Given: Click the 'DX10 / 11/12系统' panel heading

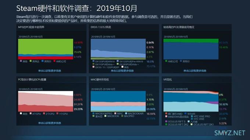Looking at the screenshot, I should tap(101, 27).
